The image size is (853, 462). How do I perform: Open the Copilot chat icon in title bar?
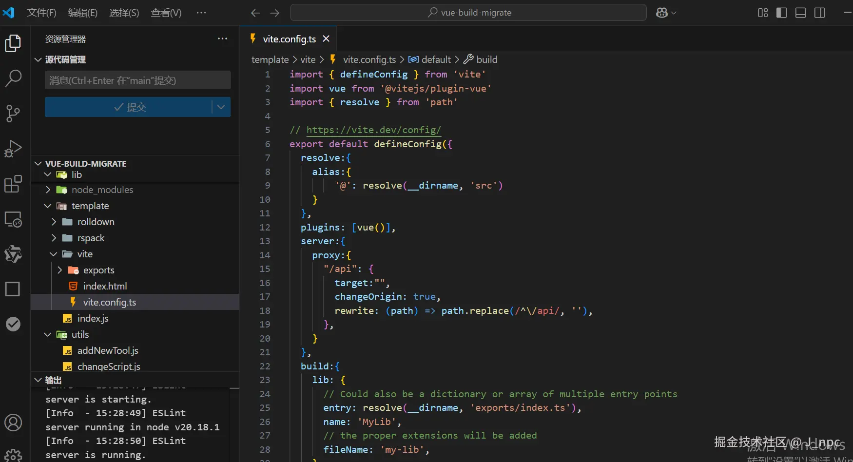[x=661, y=13]
